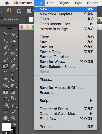Select the Pen tool
Viewport: 102px width, 134px height.
tap(5, 47)
